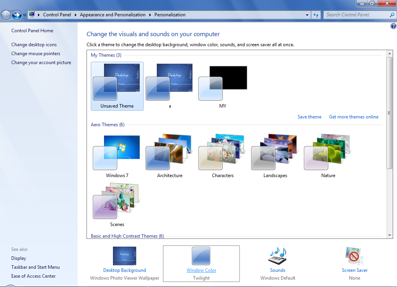Apply the Architecture theme

coord(170,156)
